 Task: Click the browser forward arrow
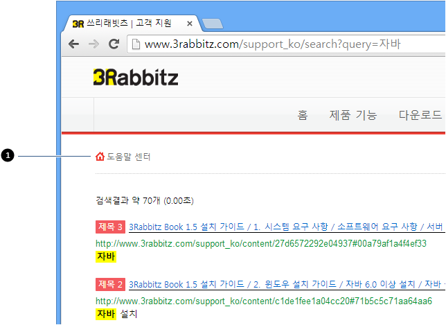click(x=94, y=44)
